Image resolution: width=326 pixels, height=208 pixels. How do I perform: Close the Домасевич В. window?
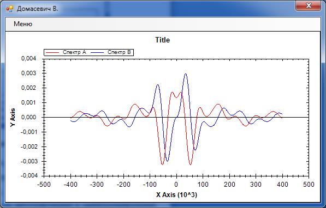pyautogui.click(x=309, y=5)
